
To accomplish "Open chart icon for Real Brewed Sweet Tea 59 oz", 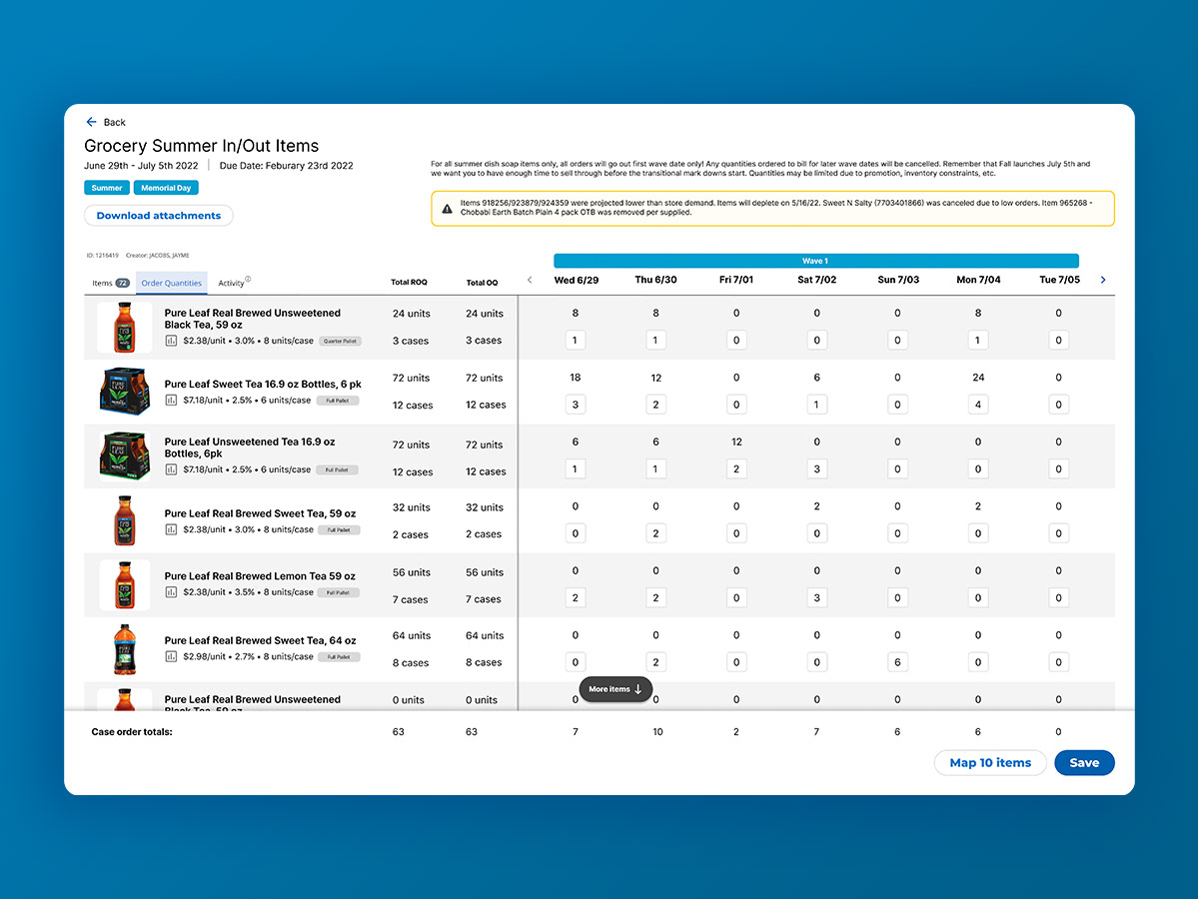I will [x=171, y=529].
